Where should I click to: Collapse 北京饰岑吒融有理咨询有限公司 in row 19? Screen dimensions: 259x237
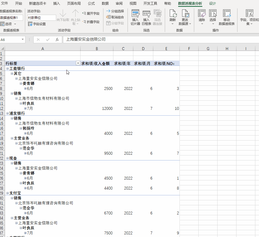(x=16, y=143)
